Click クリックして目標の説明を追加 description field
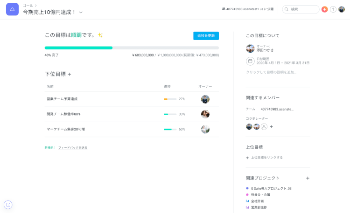 pos(271,72)
